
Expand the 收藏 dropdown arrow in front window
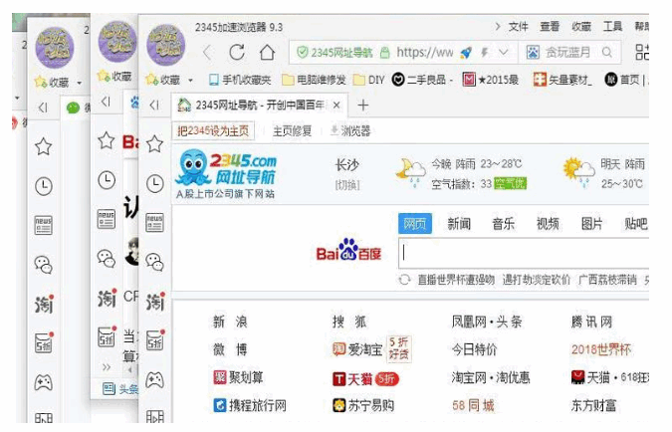coord(190,81)
